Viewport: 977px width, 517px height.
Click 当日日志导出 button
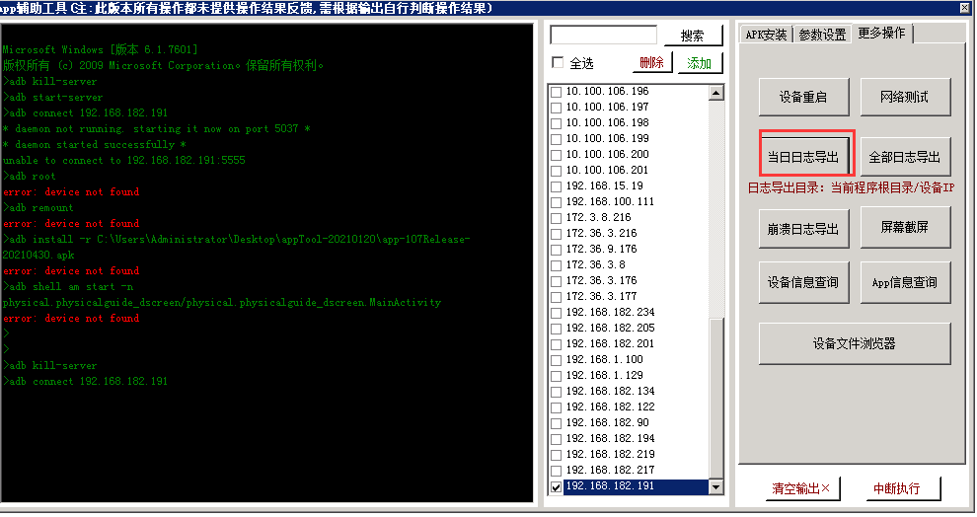point(803,157)
